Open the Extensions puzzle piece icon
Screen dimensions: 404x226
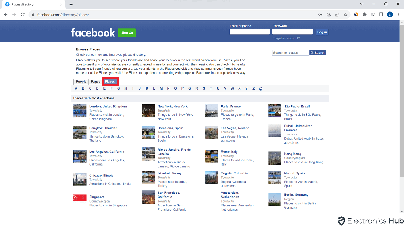[x=364, y=15]
